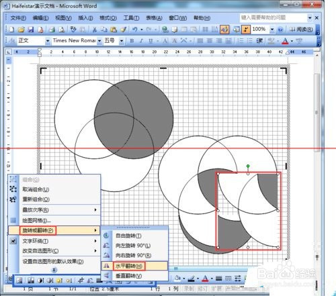Click Less Contrast on picture toolbar
336x296 pixels.
point(50,280)
